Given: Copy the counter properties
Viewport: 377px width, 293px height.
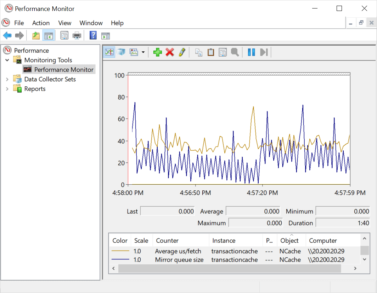Looking at the screenshot, I should [x=199, y=52].
